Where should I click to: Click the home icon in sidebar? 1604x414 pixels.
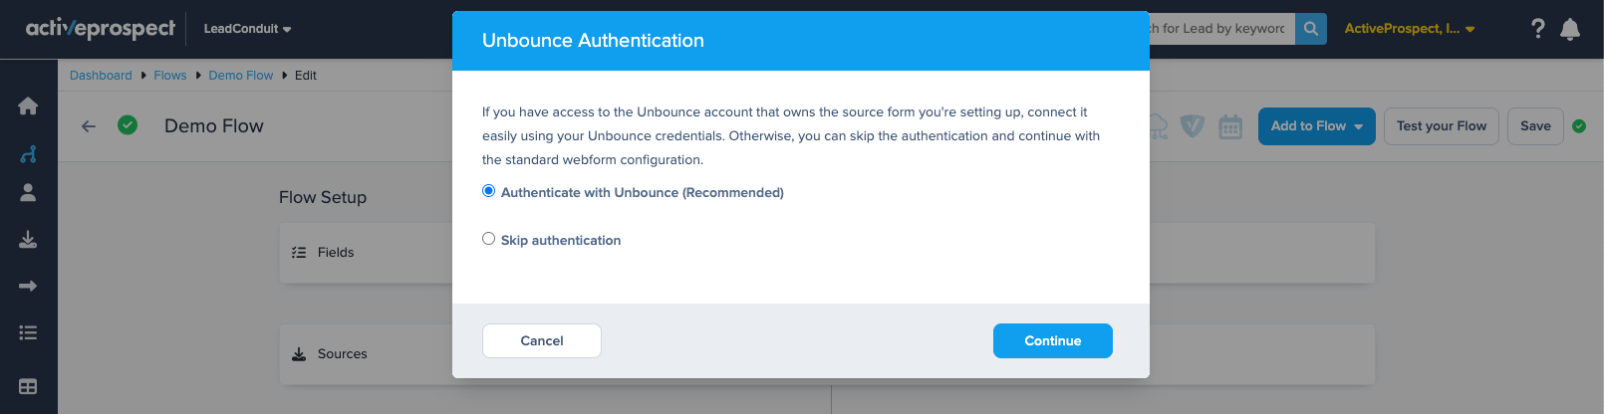coord(28,106)
